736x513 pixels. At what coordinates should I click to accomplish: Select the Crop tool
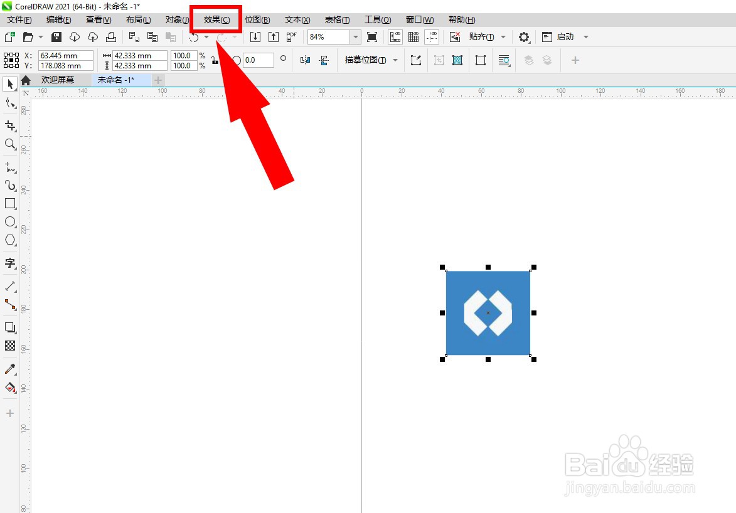tap(10, 125)
